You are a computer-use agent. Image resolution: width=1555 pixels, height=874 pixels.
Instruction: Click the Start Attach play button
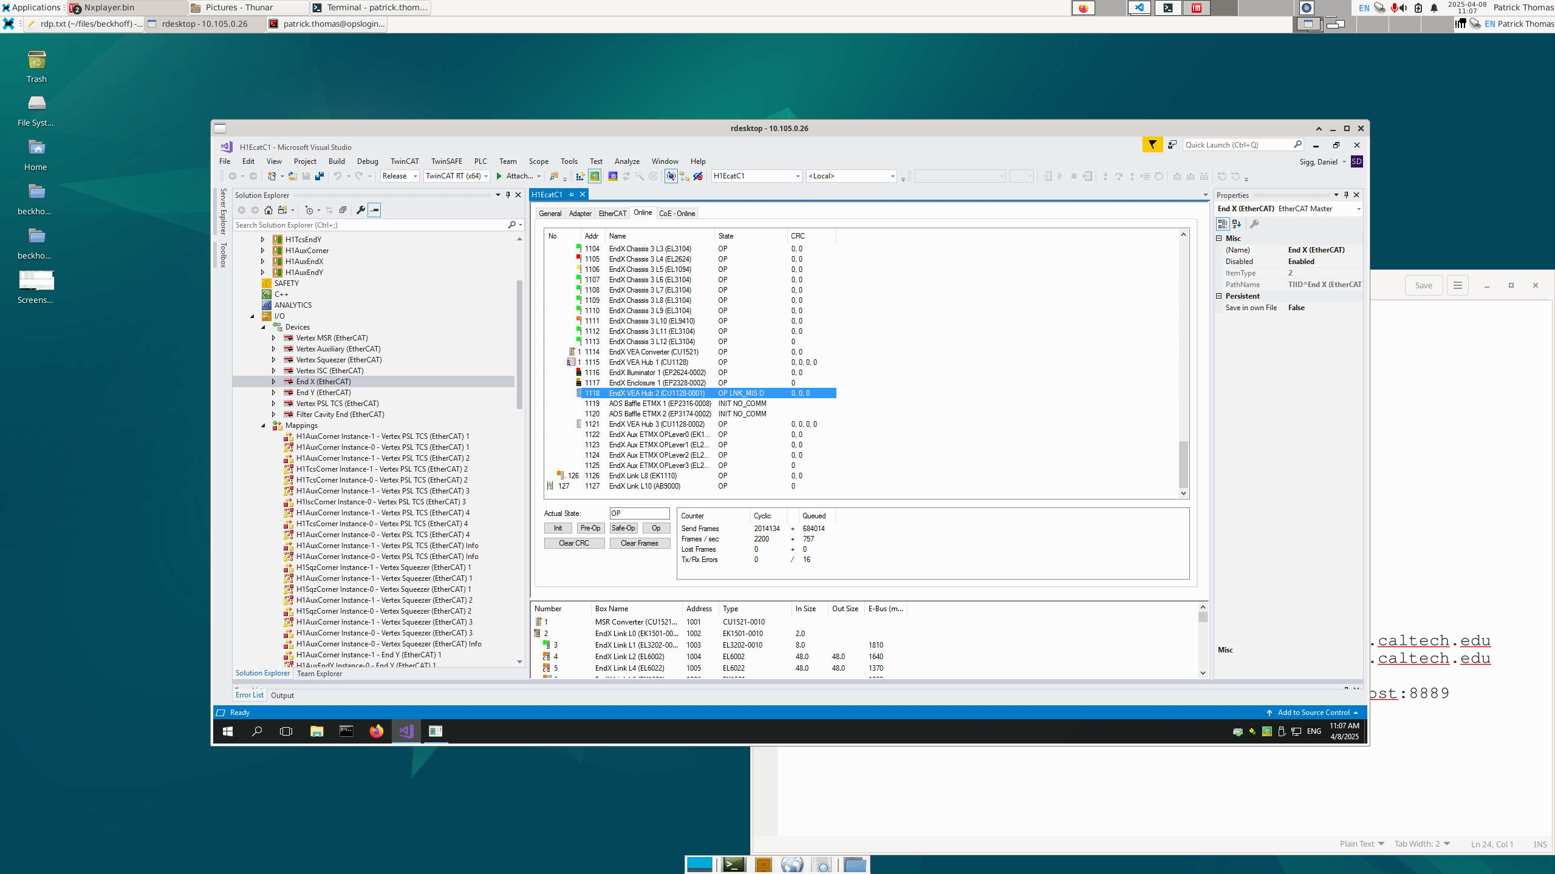[x=499, y=176]
